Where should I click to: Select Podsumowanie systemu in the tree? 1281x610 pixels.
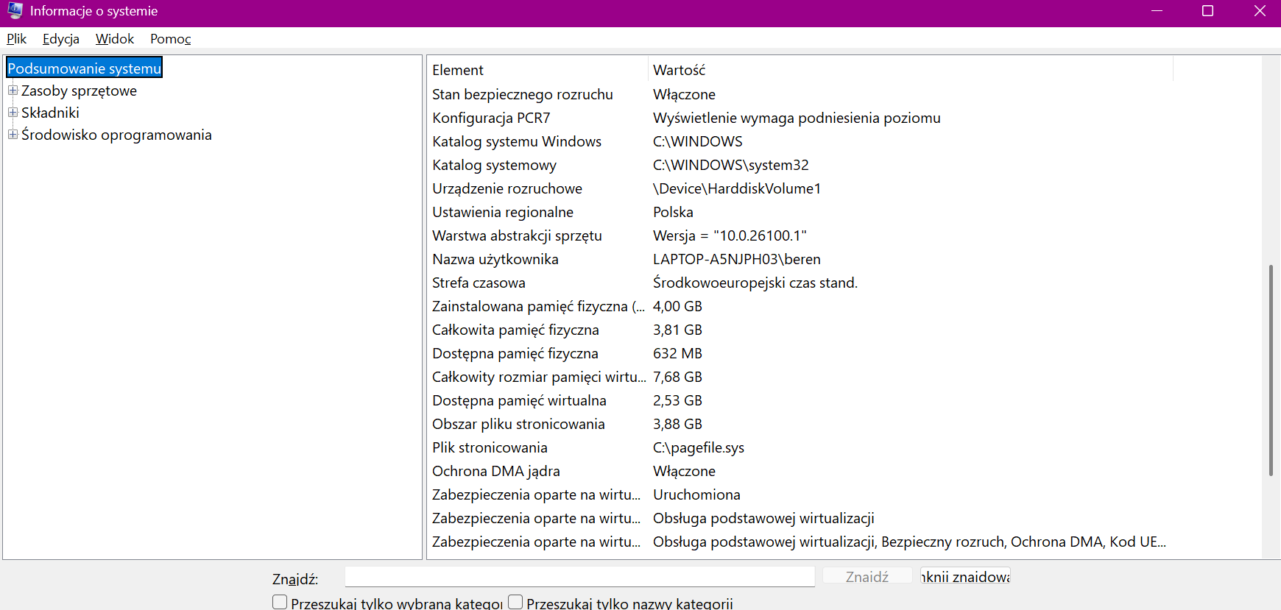(84, 68)
